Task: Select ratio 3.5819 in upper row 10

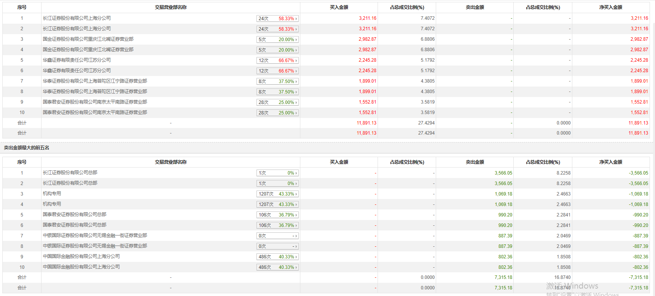Action: point(428,113)
